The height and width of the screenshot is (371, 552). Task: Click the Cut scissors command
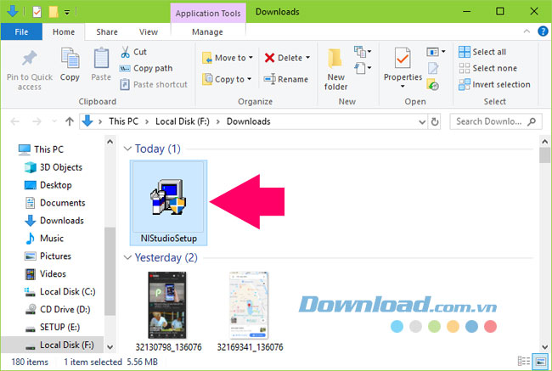[x=134, y=52]
